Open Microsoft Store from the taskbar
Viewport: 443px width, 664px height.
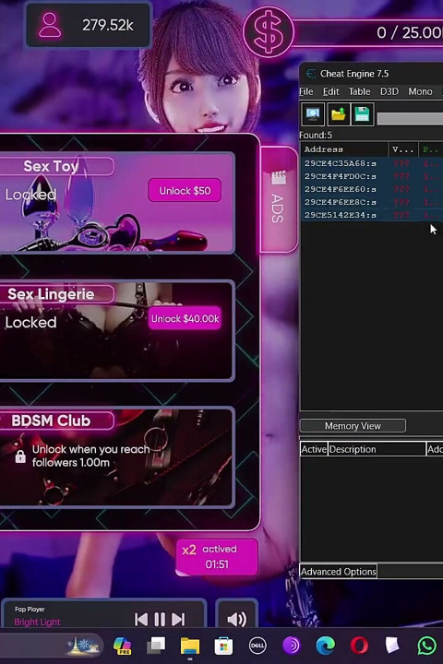pyautogui.click(x=223, y=646)
